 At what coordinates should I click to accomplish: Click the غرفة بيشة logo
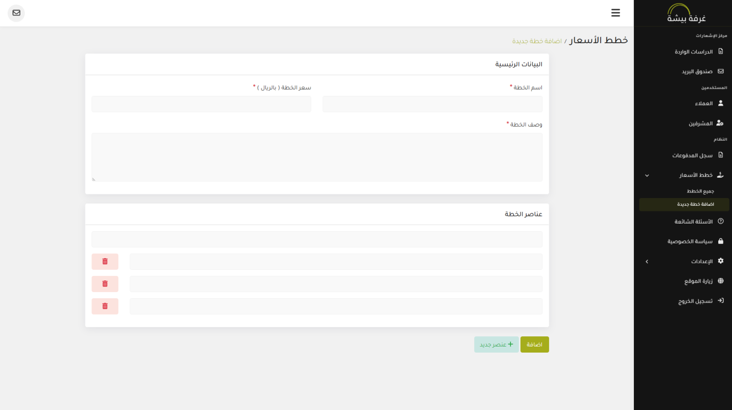point(686,13)
